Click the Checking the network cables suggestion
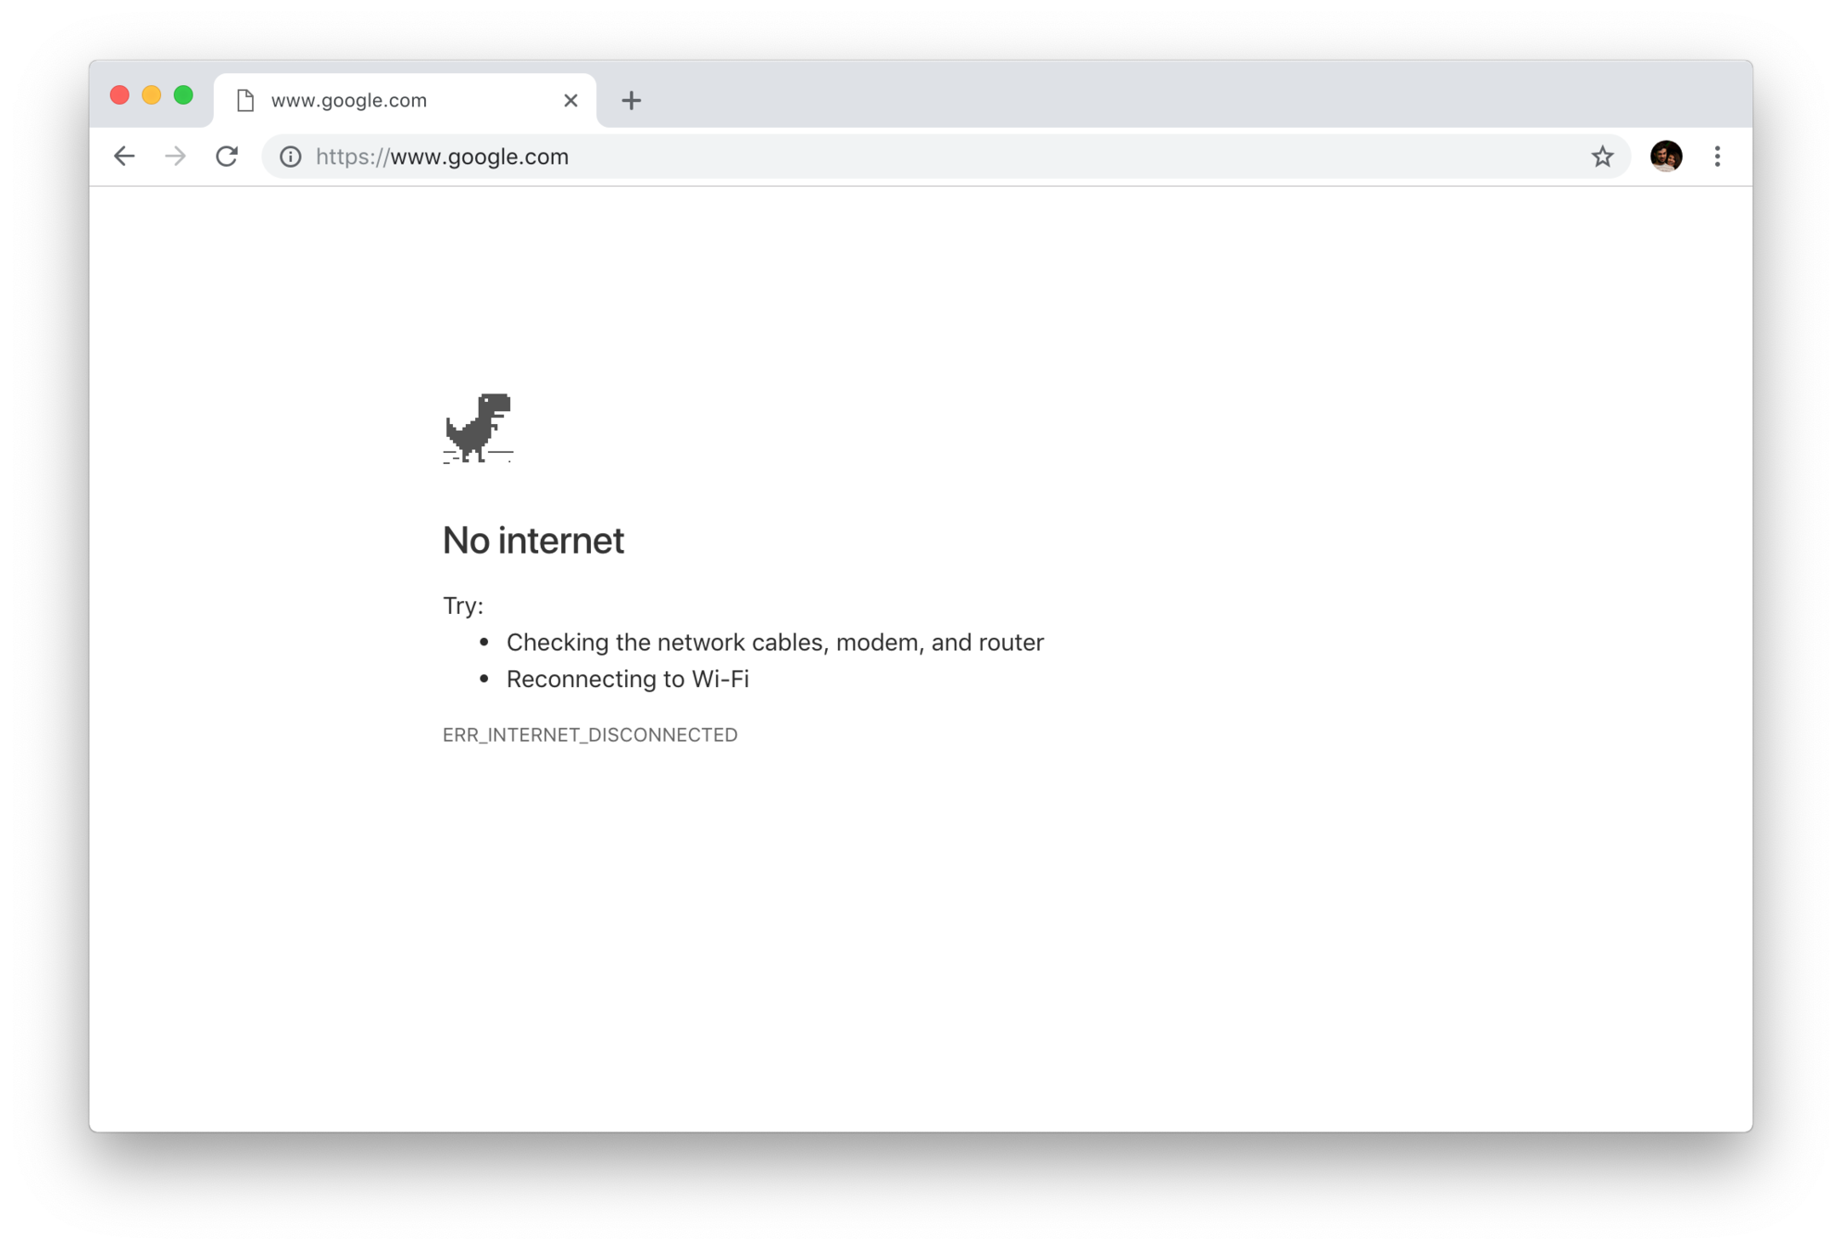The height and width of the screenshot is (1250, 1842). click(x=775, y=643)
